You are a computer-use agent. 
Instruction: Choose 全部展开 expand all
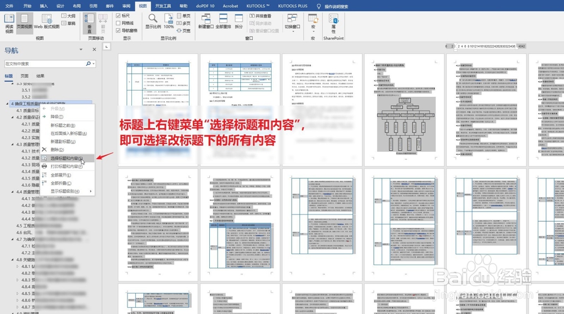coord(68,175)
